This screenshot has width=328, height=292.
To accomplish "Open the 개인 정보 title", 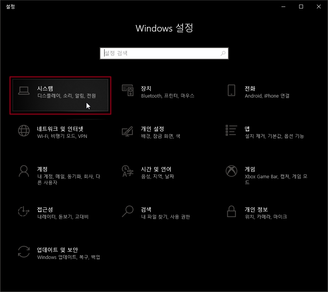I will pyautogui.click(x=256, y=209).
